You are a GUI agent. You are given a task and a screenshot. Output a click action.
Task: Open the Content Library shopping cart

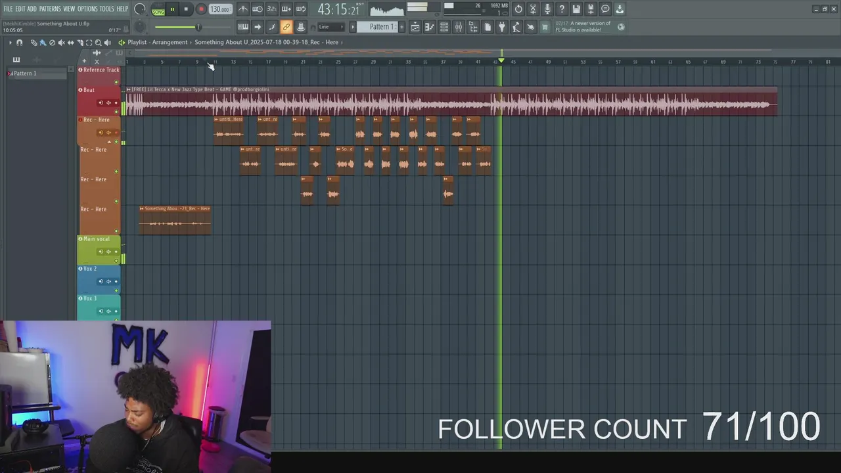click(x=545, y=27)
